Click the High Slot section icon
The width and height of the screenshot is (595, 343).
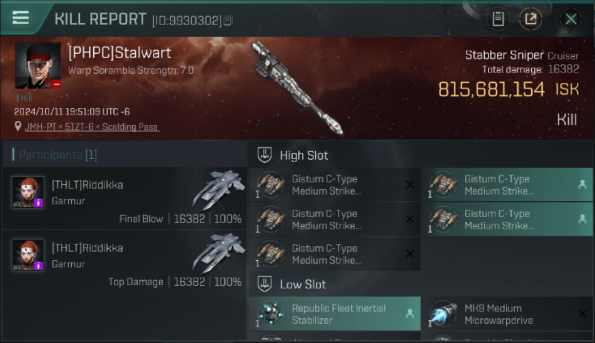pyautogui.click(x=265, y=155)
